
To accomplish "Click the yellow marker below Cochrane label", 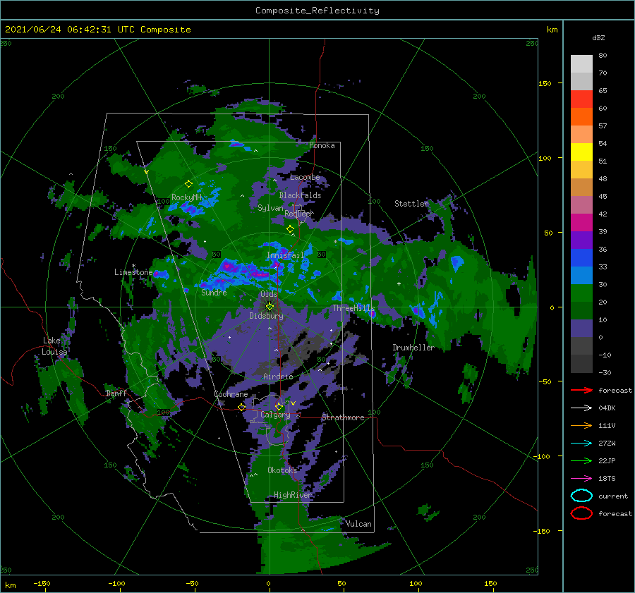I will point(242,407).
